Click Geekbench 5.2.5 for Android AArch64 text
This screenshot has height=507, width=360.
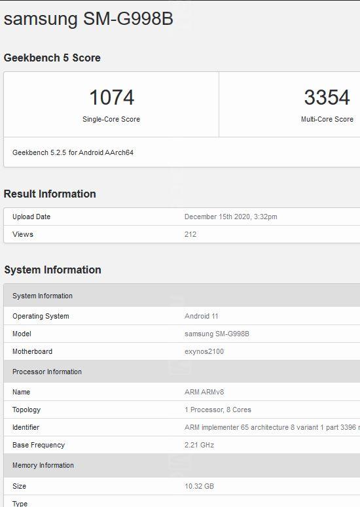pyautogui.click(x=73, y=152)
